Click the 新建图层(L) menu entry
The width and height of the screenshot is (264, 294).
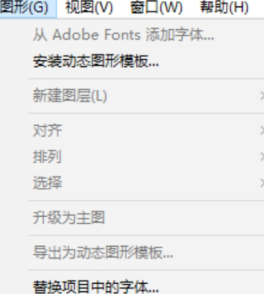click(146, 96)
